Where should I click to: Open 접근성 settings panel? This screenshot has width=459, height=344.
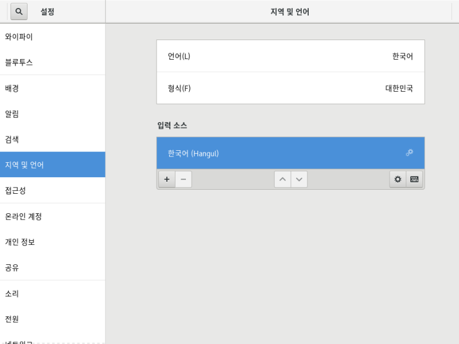tap(53, 190)
